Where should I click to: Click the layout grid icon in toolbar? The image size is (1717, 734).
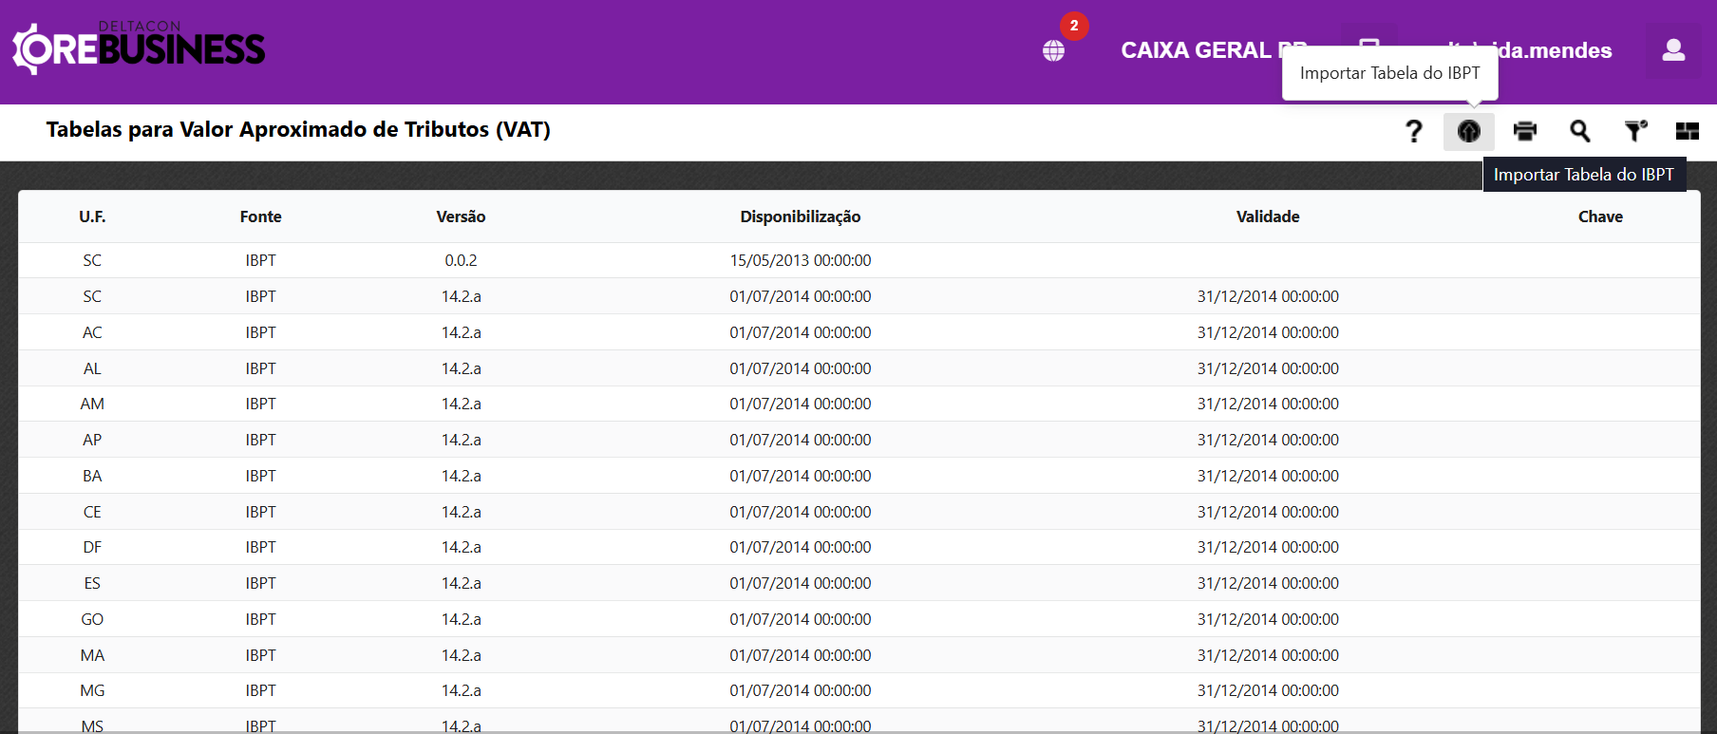coord(1687,131)
